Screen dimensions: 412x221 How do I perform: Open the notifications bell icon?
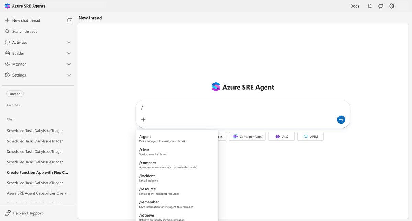pos(370,6)
